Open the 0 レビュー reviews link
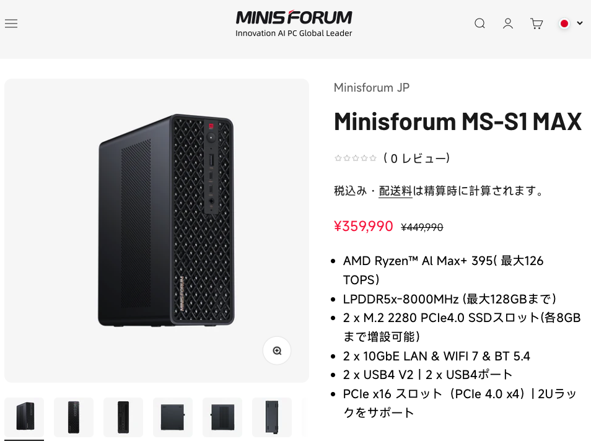The image size is (591, 444). click(416, 159)
